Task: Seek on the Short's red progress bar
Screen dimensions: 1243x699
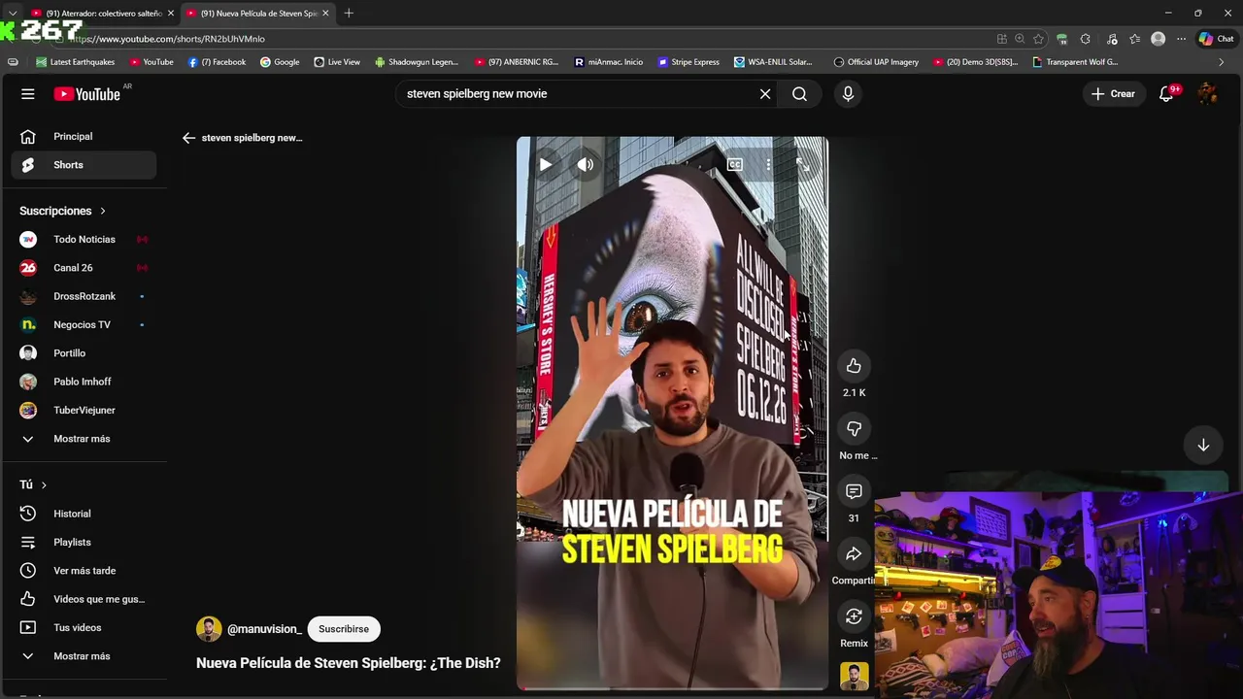Action: click(x=672, y=688)
